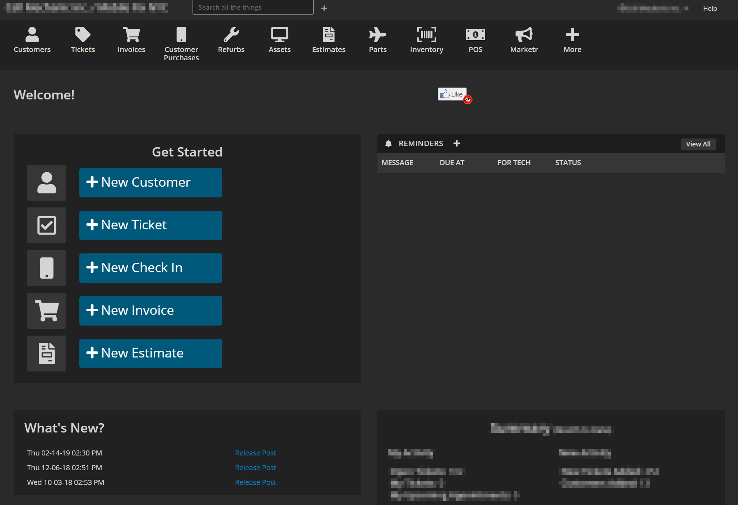738x505 pixels.
Task: Sort reminders by FOR TECH column
Action: tap(514, 163)
